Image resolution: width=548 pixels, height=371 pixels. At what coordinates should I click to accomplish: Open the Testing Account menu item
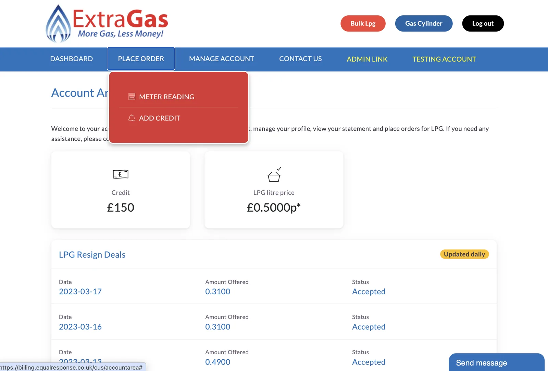[444, 59]
